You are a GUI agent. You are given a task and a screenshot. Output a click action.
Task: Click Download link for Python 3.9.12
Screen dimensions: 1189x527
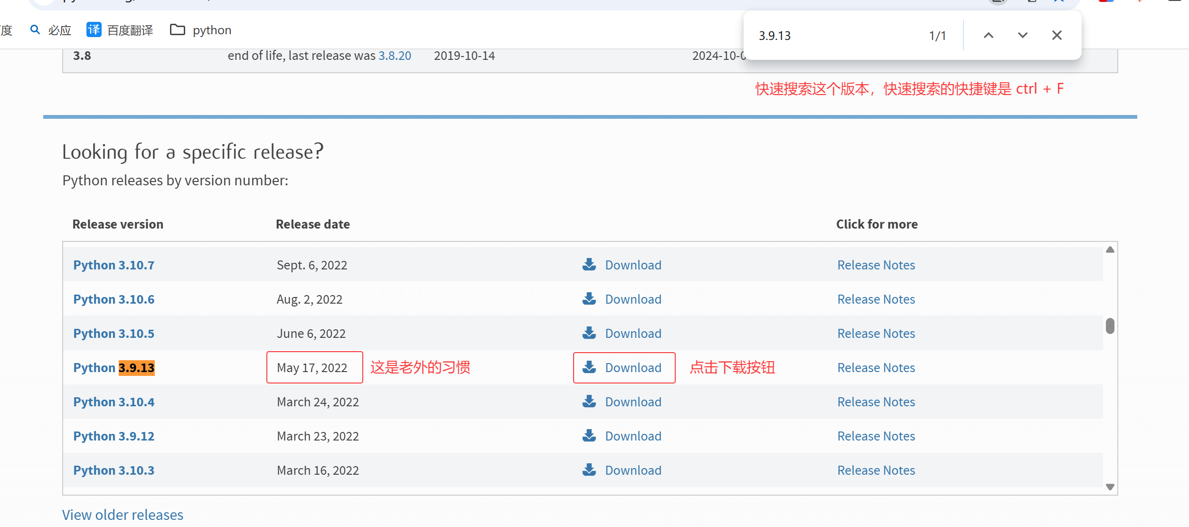(632, 436)
